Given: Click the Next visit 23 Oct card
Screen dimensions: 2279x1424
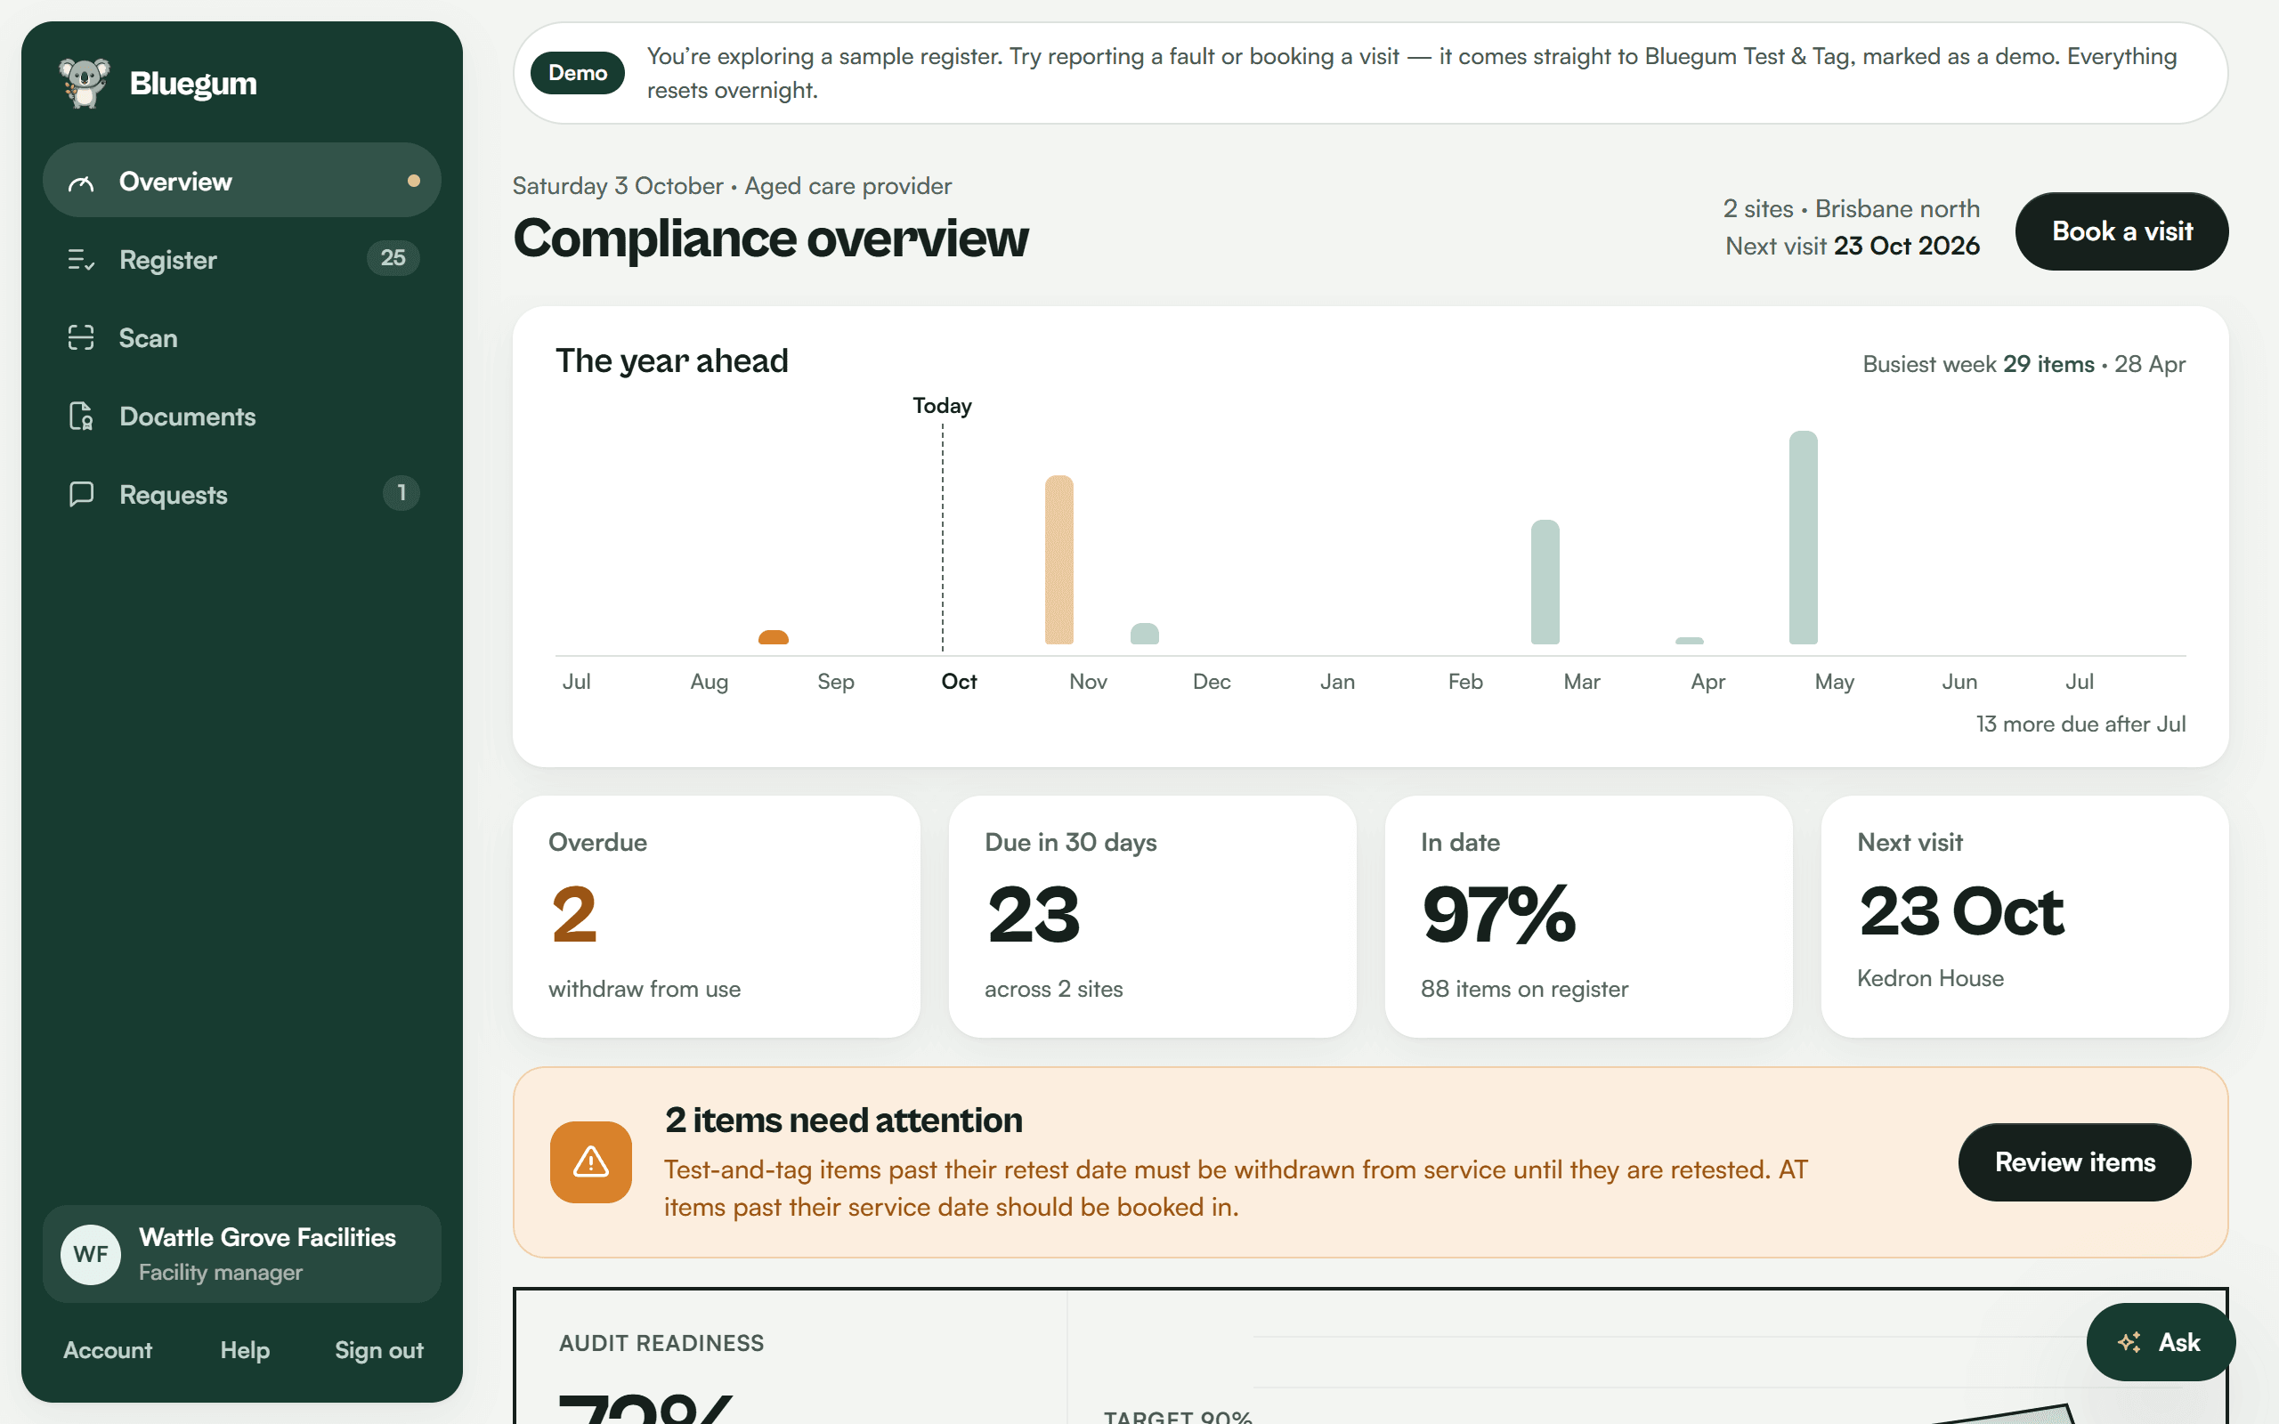Looking at the screenshot, I should (2024, 917).
